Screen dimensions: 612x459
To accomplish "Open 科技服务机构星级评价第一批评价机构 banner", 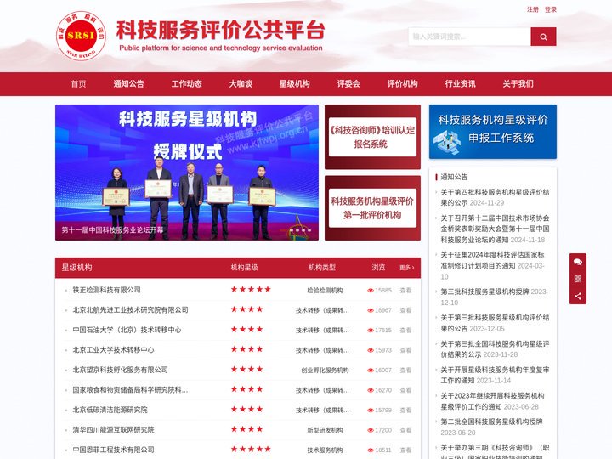I will point(372,208).
